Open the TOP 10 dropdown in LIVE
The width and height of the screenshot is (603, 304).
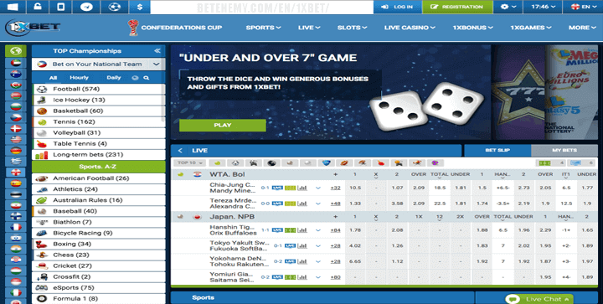(189, 163)
